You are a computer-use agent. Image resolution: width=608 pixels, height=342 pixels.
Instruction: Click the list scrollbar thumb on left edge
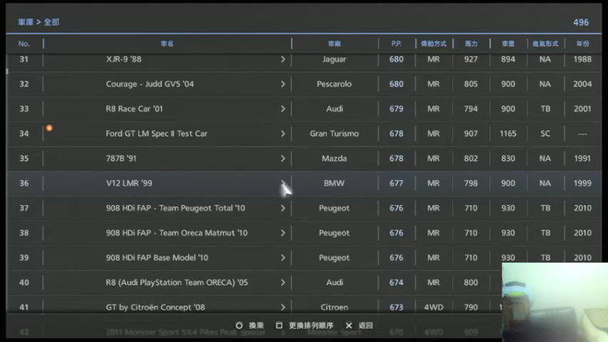[x=7, y=71]
